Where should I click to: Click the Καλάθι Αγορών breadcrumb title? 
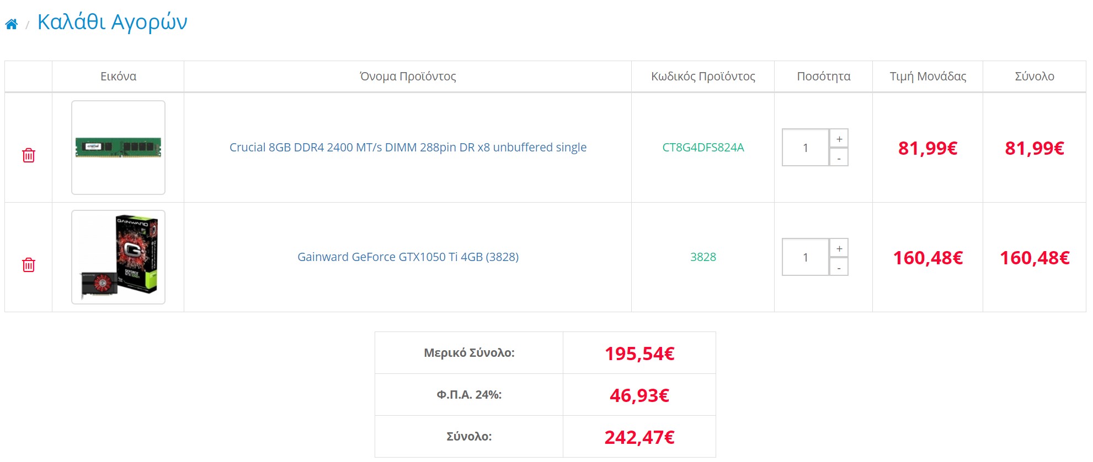(113, 22)
